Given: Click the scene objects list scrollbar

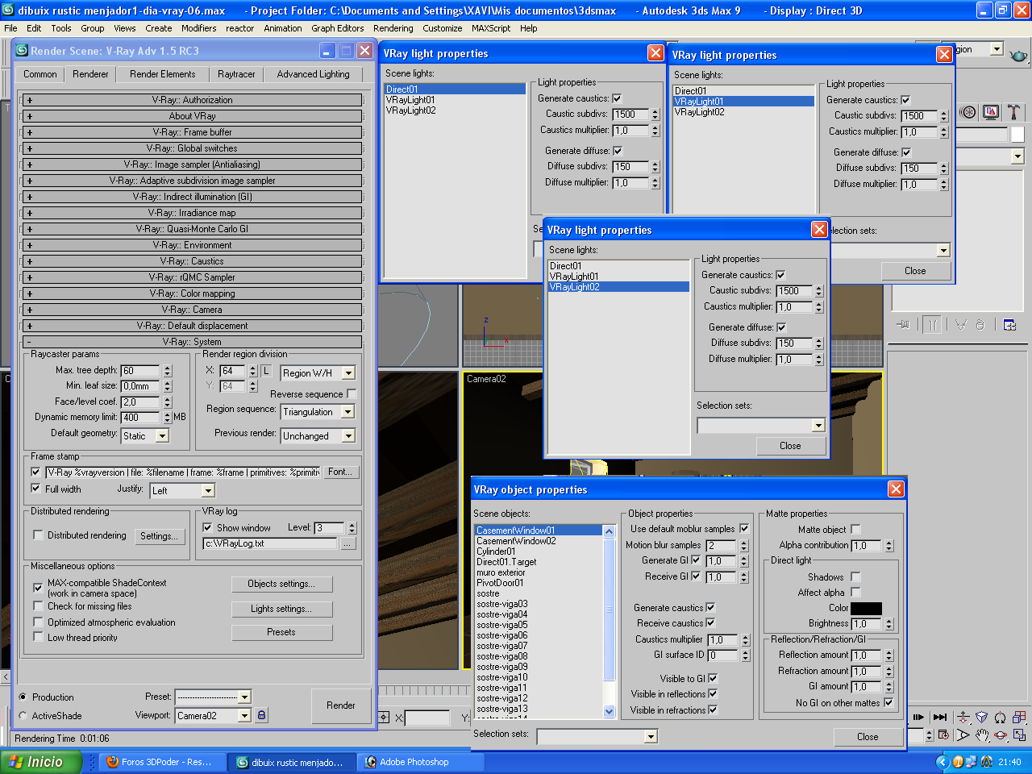Looking at the screenshot, I should pyautogui.click(x=610, y=621).
